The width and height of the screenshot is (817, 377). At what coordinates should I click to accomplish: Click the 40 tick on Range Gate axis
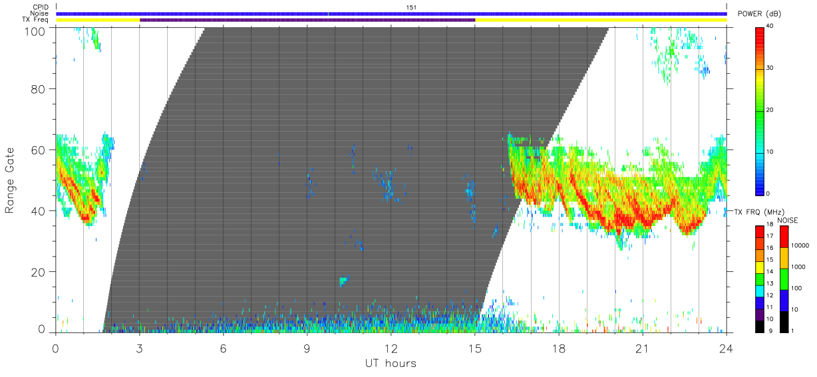tap(37, 211)
